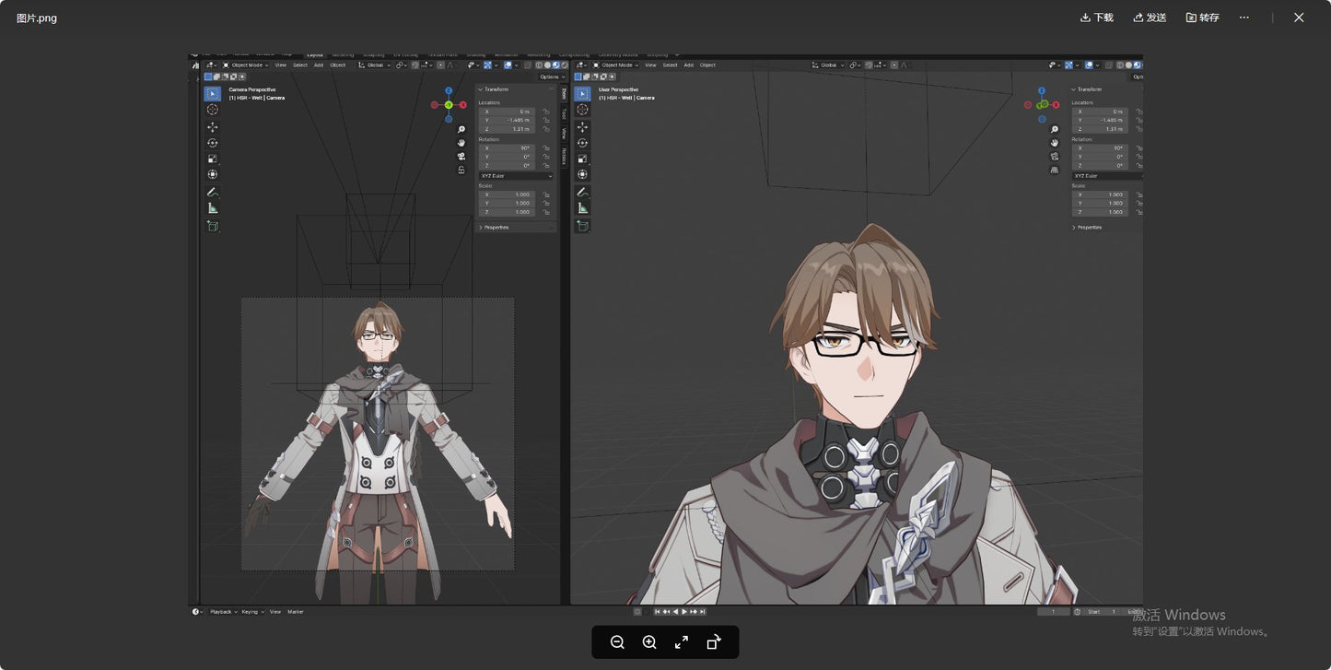
Task: Expand the Properties panel in left sidebar
Action: (x=494, y=227)
